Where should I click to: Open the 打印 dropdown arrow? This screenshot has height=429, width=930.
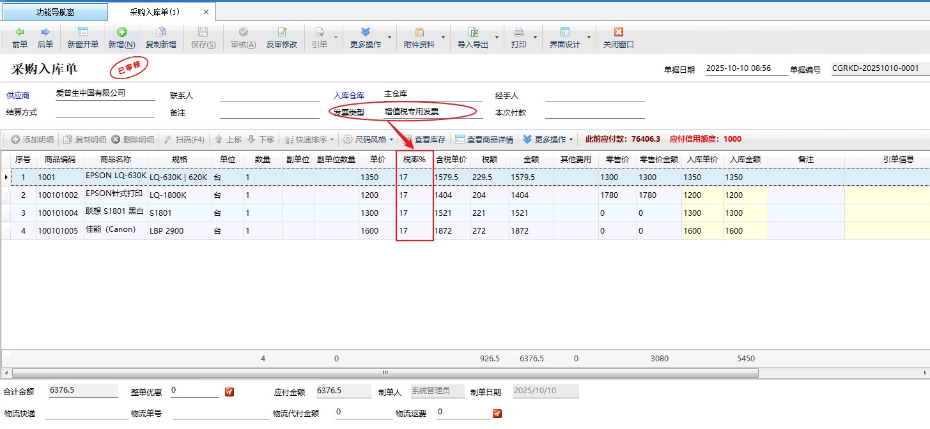[x=535, y=38]
